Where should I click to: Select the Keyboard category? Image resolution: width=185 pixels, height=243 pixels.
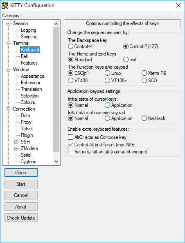30,50
